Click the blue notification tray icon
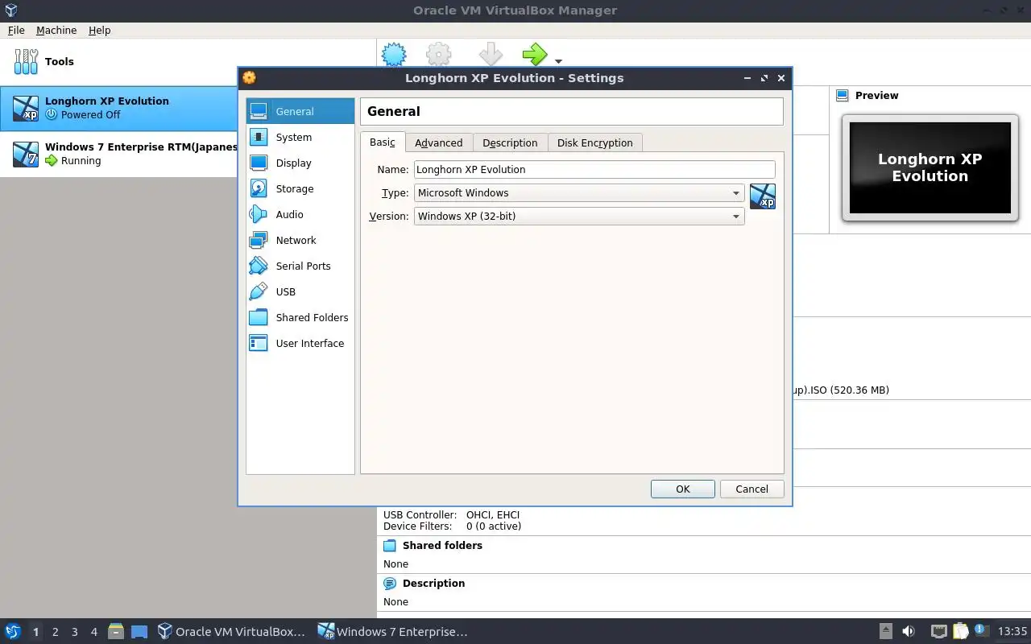Screen dimensions: 1031x644 point(981,630)
